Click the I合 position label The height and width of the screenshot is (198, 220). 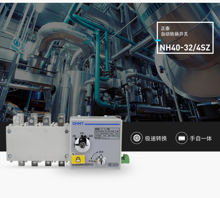(x=74, y=136)
